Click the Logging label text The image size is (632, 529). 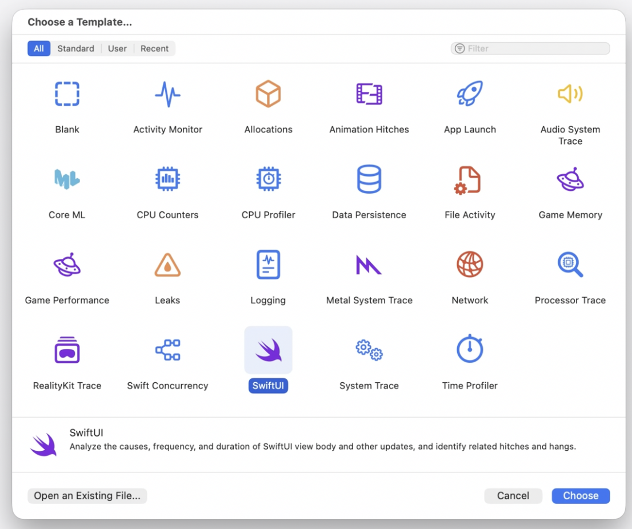click(x=269, y=300)
